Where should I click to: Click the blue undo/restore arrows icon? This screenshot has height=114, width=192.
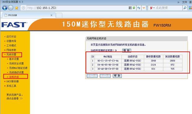click(139, 8)
